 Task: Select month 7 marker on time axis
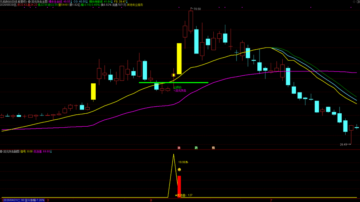tap(271, 200)
